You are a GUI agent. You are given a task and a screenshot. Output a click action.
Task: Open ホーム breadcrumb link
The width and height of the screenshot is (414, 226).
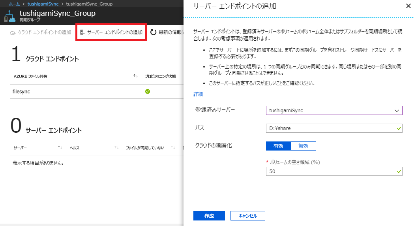(14, 4)
